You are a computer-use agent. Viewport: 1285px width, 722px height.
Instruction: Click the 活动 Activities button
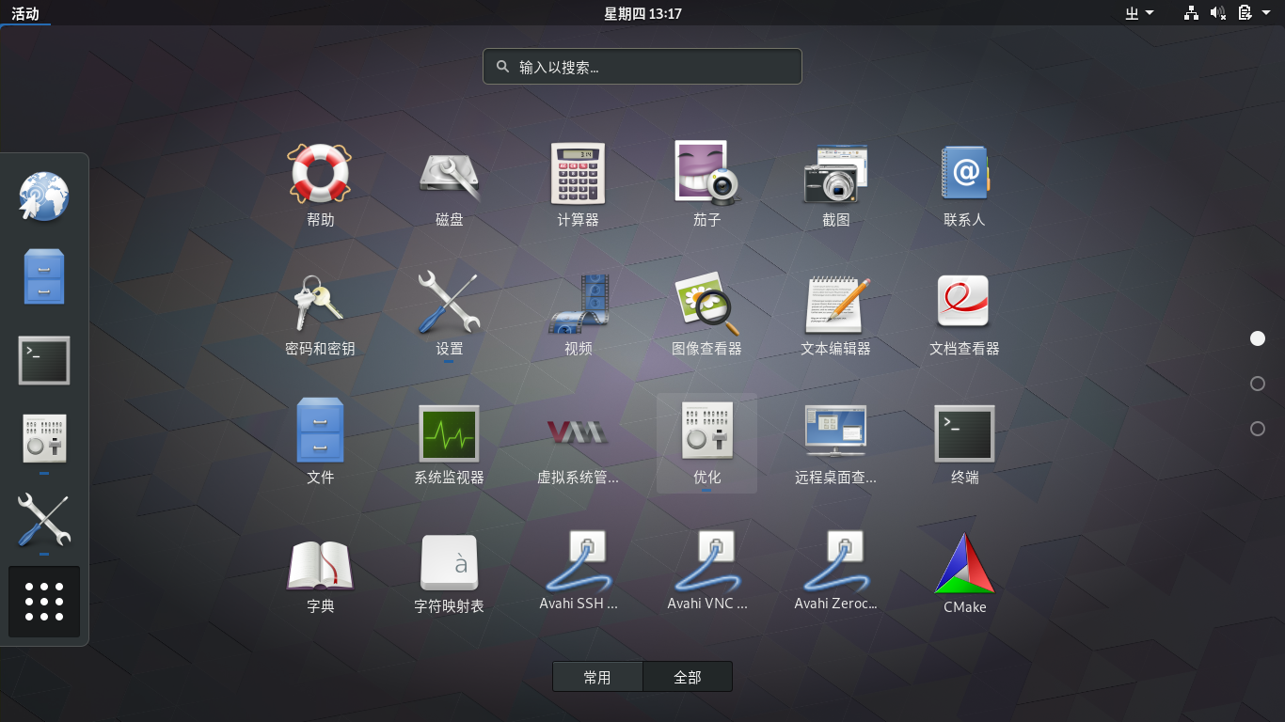point(25,13)
